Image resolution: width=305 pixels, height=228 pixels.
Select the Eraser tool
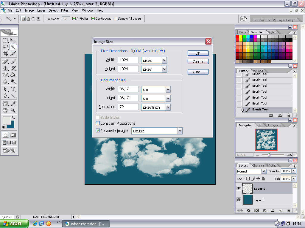[x=5, y=75]
